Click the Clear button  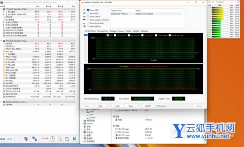click(x=118, y=106)
